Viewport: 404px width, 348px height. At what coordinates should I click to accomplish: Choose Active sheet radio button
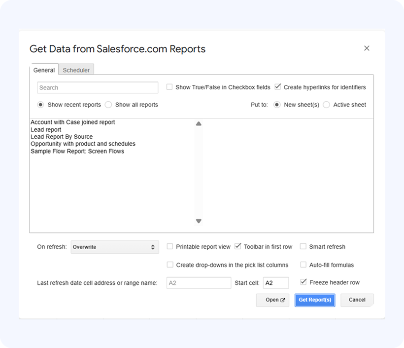(327, 105)
